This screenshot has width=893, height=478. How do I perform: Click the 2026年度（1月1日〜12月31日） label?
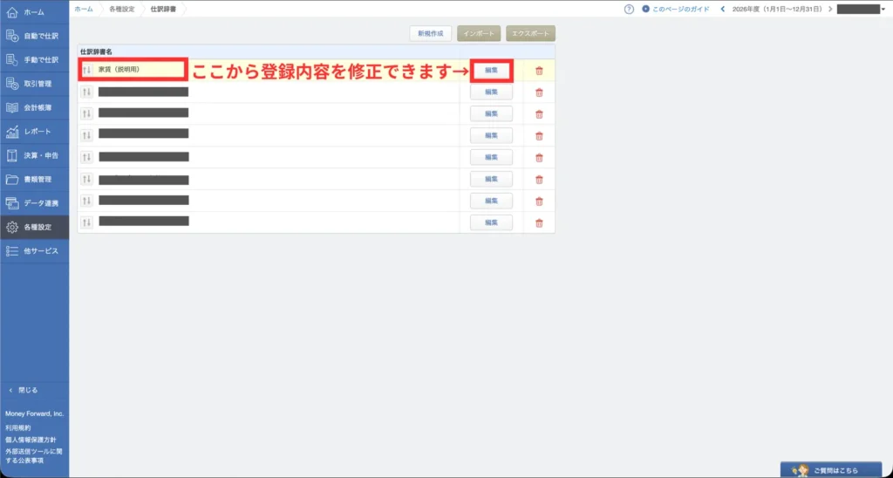pyautogui.click(x=776, y=9)
